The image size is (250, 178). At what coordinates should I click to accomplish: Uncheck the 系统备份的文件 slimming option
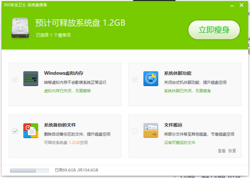pyautogui.click(x=15, y=131)
